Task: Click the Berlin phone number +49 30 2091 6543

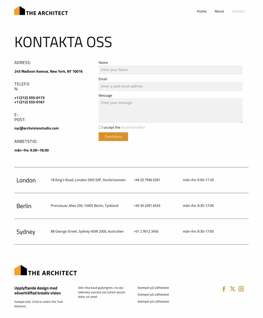Action: pos(147,206)
